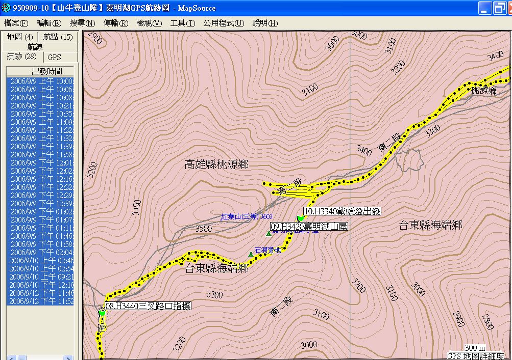Image resolution: width=512 pixels, height=360 pixels.
Task: Switch to the GPS tab
Action: (54, 58)
